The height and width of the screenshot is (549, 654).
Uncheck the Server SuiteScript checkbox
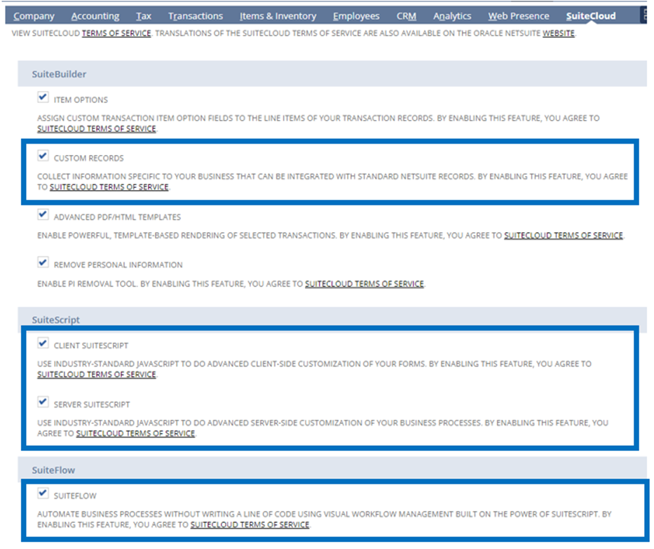tap(43, 402)
